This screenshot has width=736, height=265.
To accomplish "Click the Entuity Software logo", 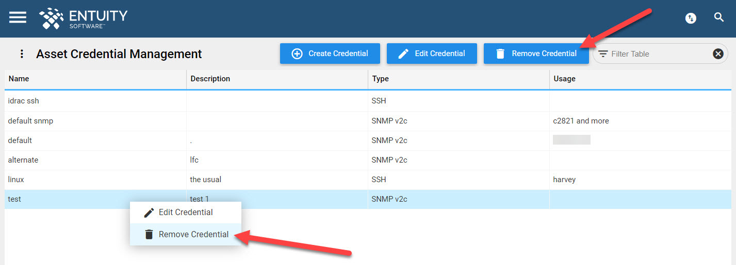I will pos(83,18).
